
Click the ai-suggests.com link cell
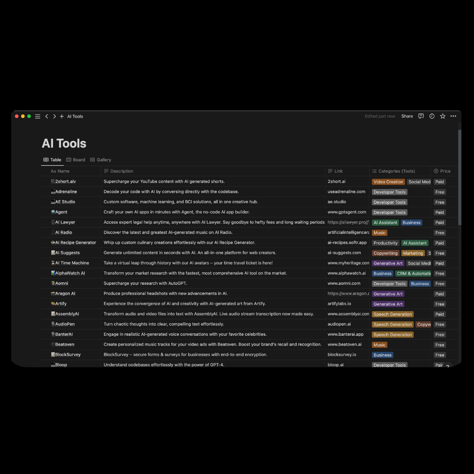pos(347,253)
